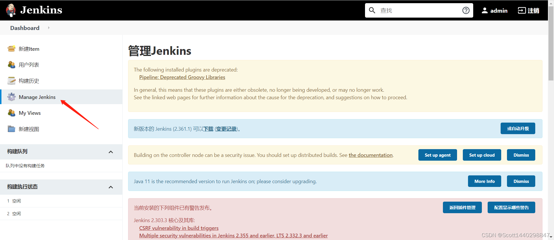Open search help question mark icon
The image size is (554, 240).
pyautogui.click(x=466, y=10)
